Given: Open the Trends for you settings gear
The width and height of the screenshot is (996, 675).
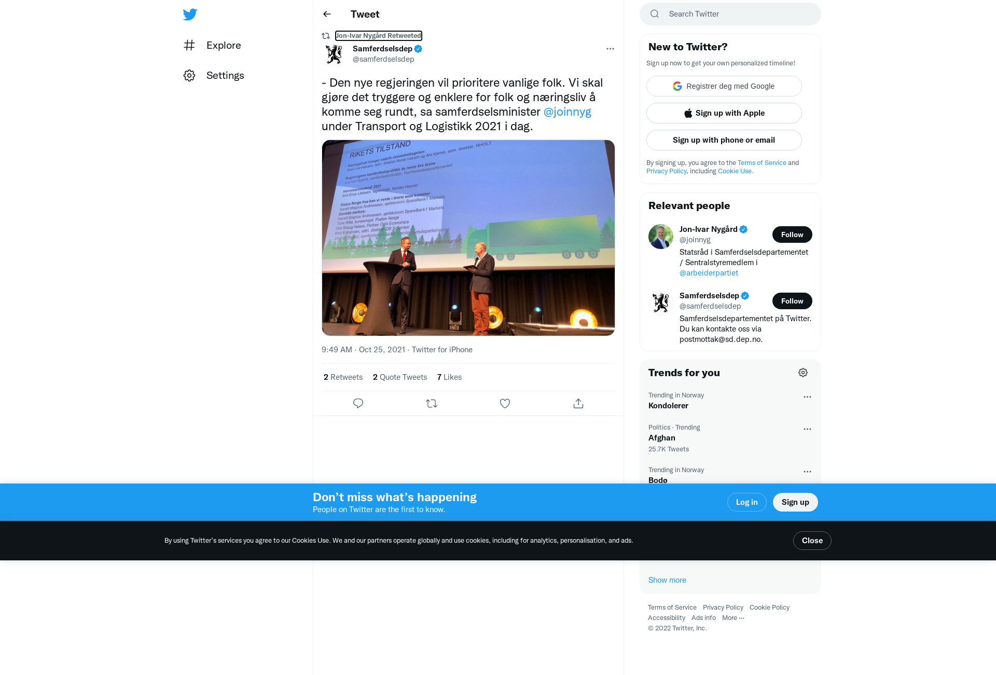Looking at the screenshot, I should tap(803, 373).
